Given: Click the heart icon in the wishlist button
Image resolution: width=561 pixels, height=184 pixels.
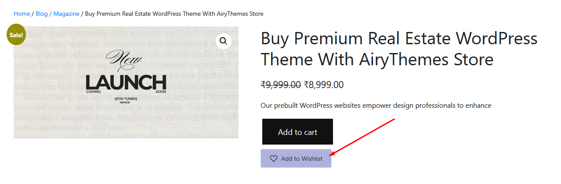Looking at the screenshot, I should [274, 159].
